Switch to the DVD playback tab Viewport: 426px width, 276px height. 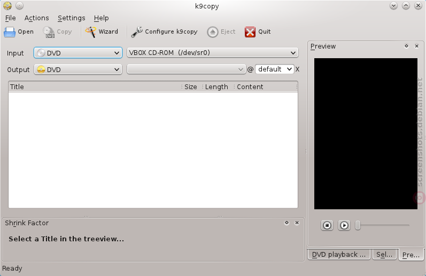tap(339, 255)
